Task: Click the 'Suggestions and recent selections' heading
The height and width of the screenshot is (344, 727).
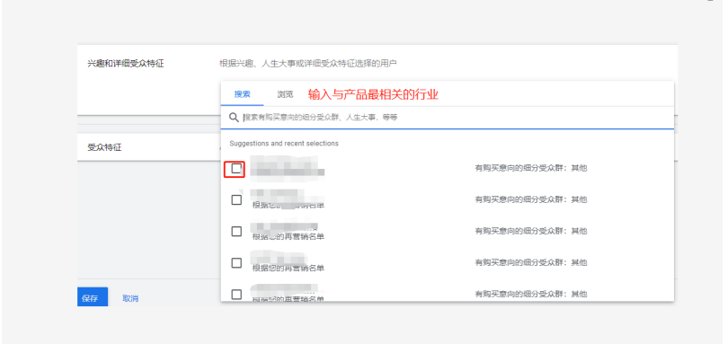Action: tap(284, 143)
